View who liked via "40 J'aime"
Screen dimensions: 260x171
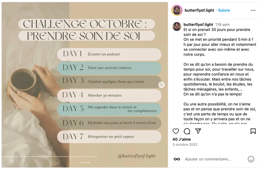(182, 139)
